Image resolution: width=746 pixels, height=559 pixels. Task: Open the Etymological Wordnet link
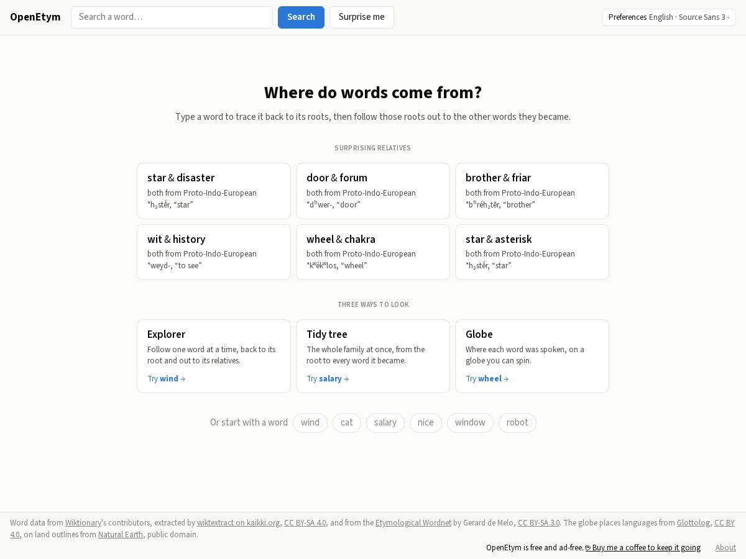coord(413,523)
